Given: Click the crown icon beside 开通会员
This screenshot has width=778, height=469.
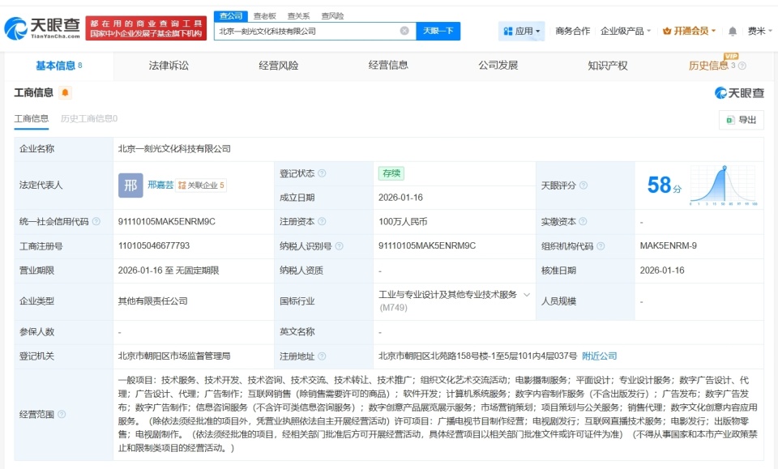Looking at the screenshot, I should 667,30.
